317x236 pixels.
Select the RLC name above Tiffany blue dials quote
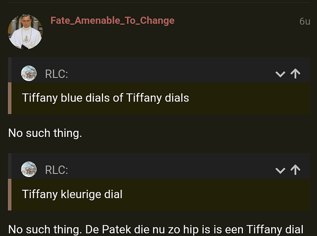tap(56, 74)
